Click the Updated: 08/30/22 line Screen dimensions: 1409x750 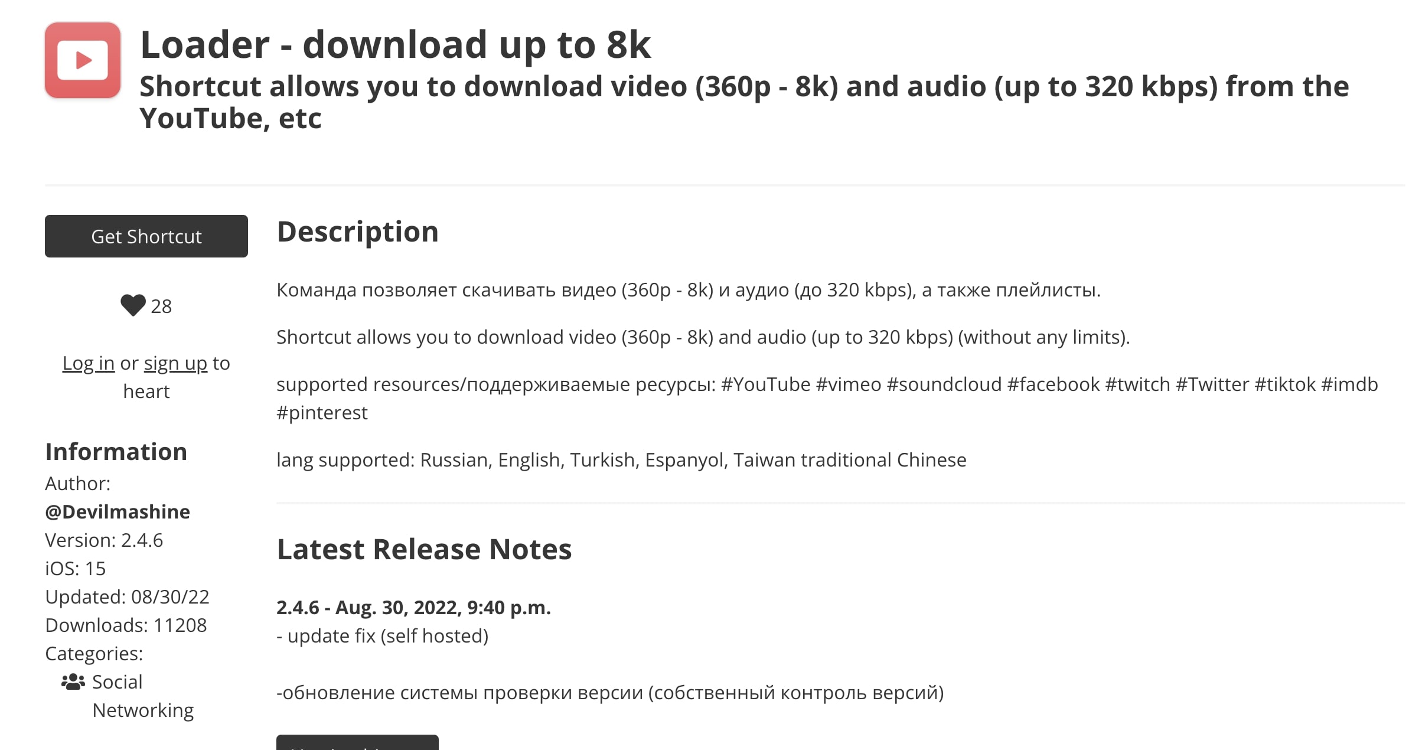click(127, 596)
